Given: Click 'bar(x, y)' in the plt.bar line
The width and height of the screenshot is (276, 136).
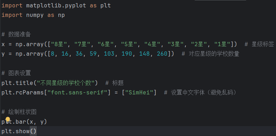Looking at the screenshot, I should pos(31,122).
